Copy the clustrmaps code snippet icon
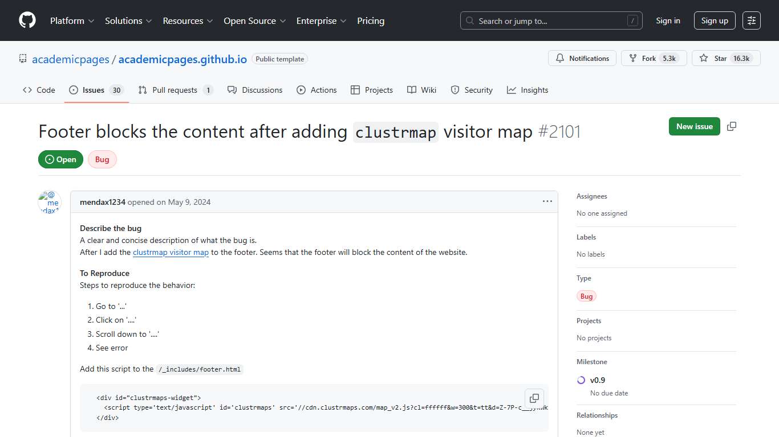The width and height of the screenshot is (779, 437). click(534, 398)
